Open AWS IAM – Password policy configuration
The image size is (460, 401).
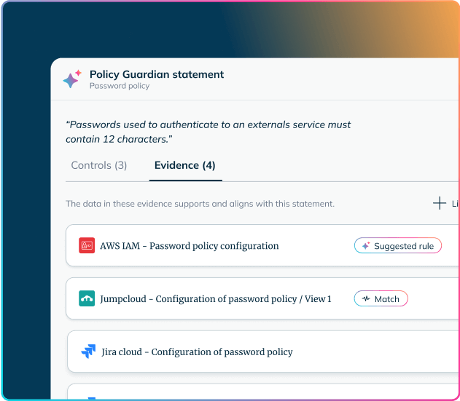click(190, 246)
